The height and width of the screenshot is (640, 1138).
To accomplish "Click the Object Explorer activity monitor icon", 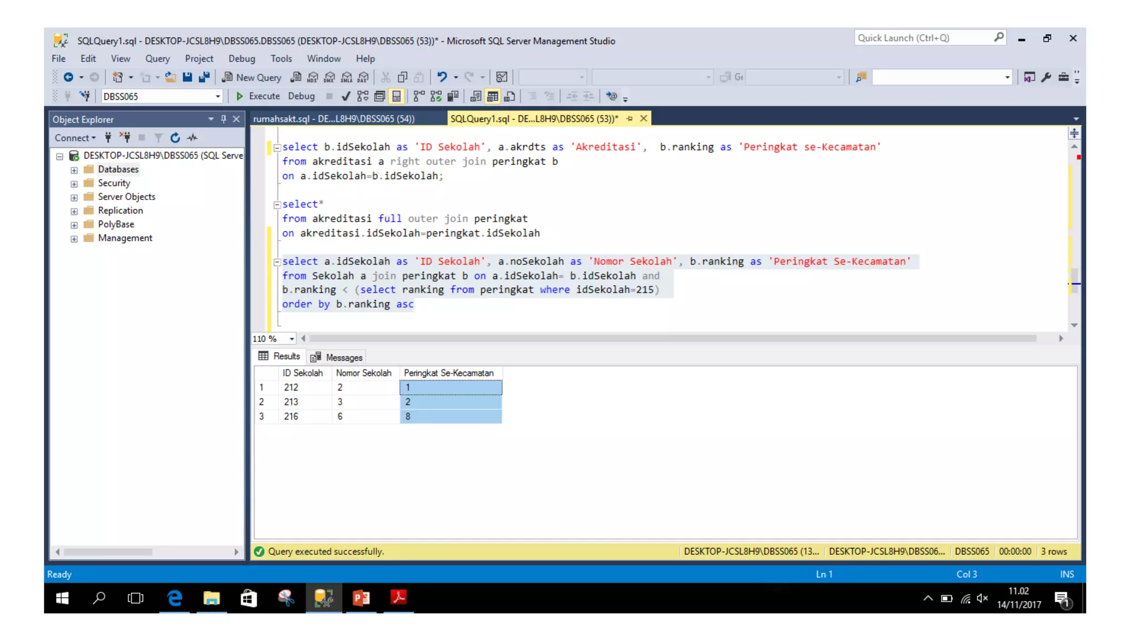I will pyautogui.click(x=192, y=138).
